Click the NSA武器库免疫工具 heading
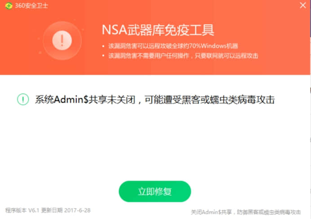Image resolution: width=311 pixels, height=219 pixels. coord(158,30)
